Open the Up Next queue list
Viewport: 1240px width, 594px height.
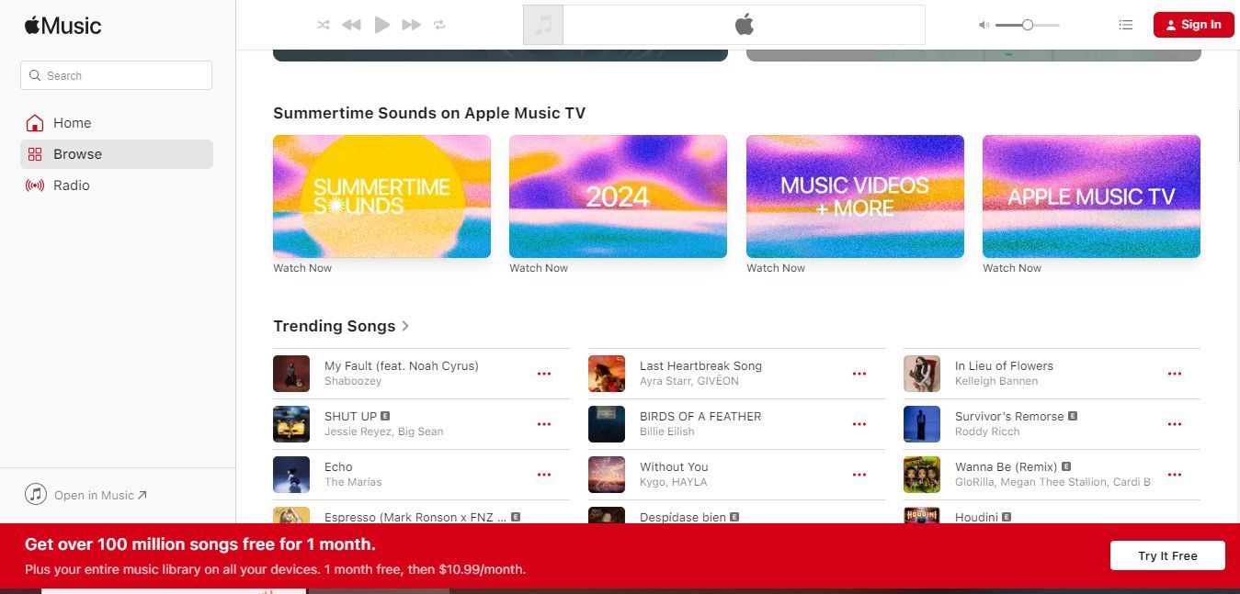(1125, 25)
